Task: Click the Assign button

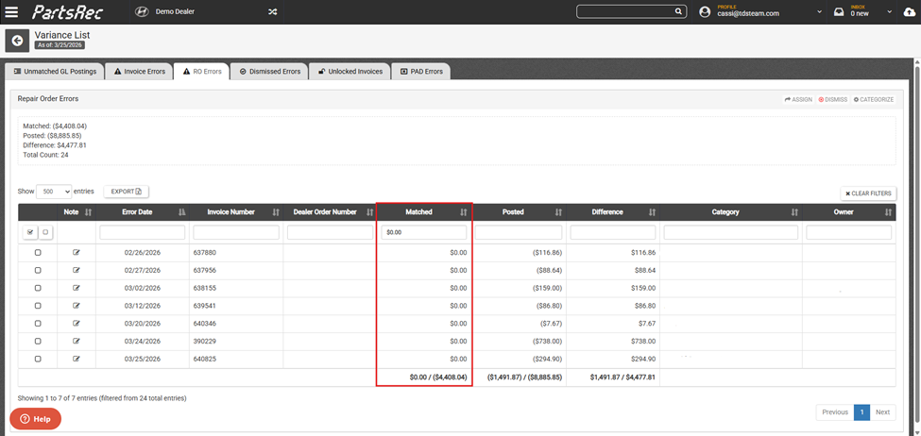Action: coord(798,100)
